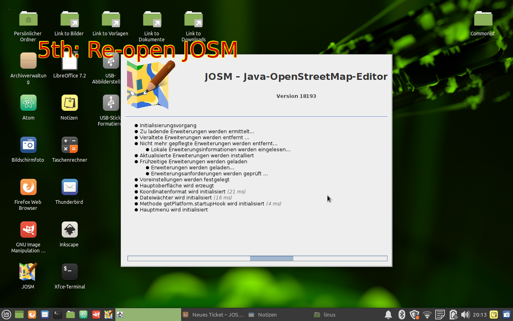Launch GNU Image Manipulation Program icon

[x=28, y=230]
